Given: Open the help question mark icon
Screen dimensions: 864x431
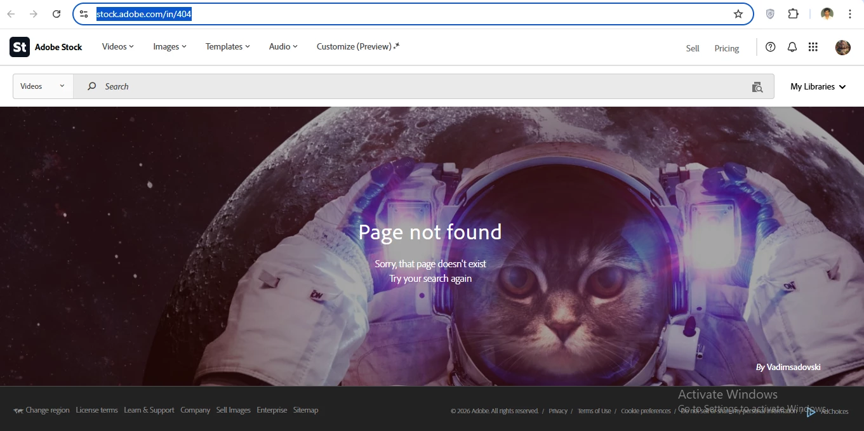Looking at the screenshot, I should point(771,47).
